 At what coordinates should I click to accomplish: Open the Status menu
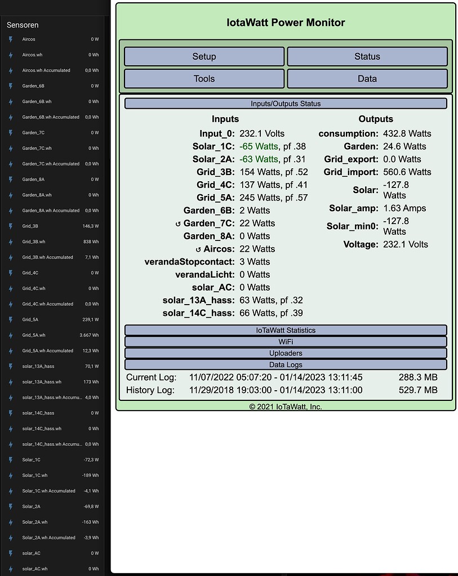[x=367, y=57]
